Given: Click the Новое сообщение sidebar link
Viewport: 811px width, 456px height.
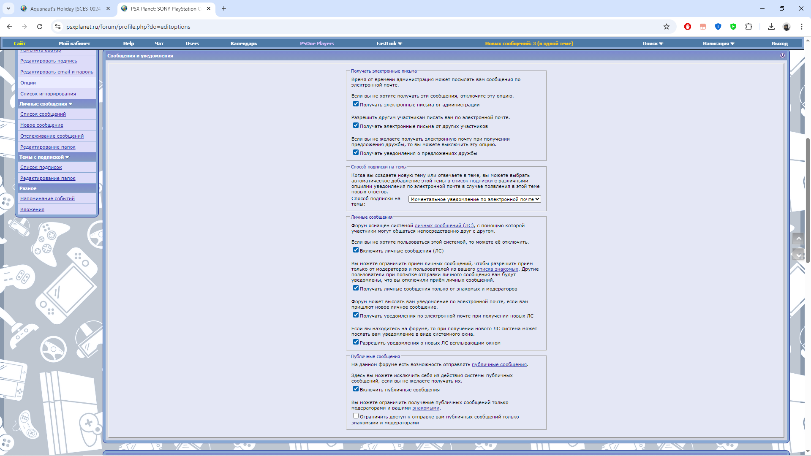Looking at the screenshot, I should coord(41,125).
